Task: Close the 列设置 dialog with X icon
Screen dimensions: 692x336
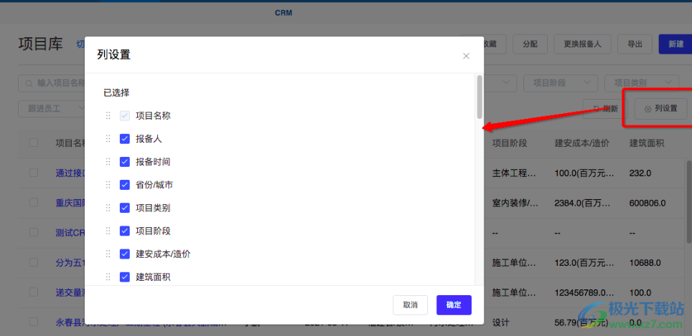Action: [x=466, y=56]
